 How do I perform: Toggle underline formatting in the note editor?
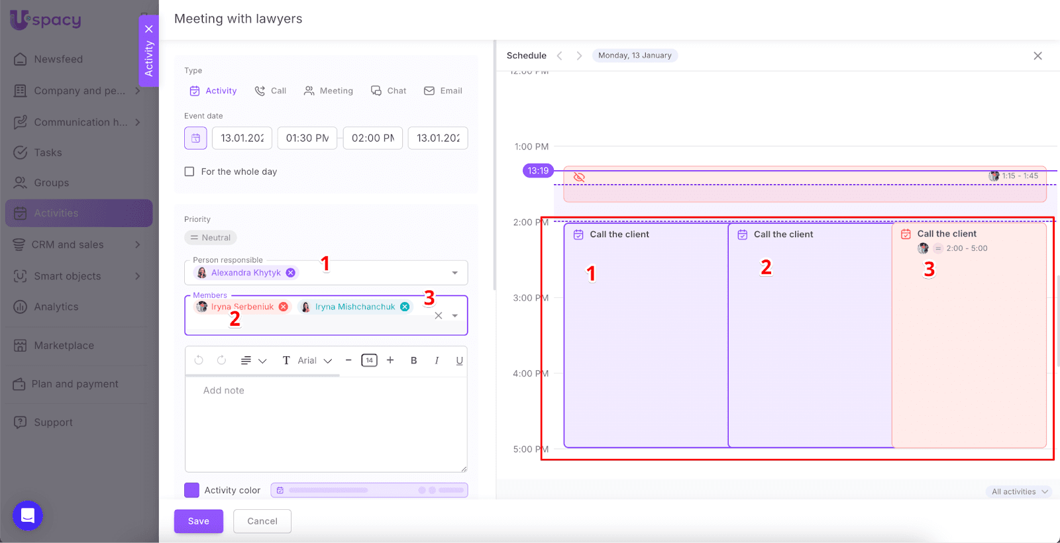coord(459,360)
